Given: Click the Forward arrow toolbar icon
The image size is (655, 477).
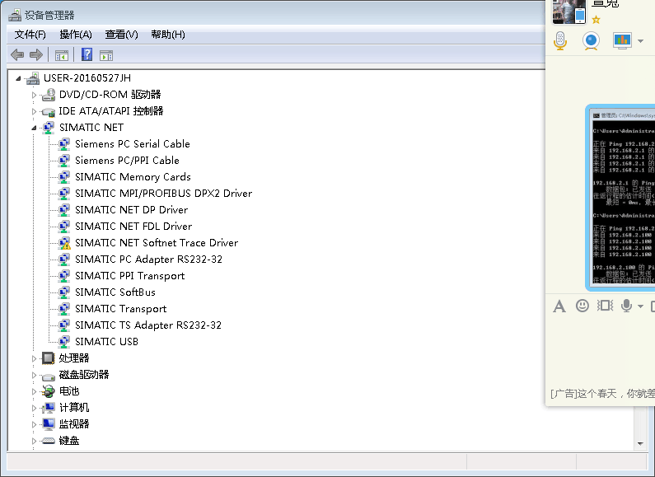Looking at the screenshot, I should pos(36,54).
